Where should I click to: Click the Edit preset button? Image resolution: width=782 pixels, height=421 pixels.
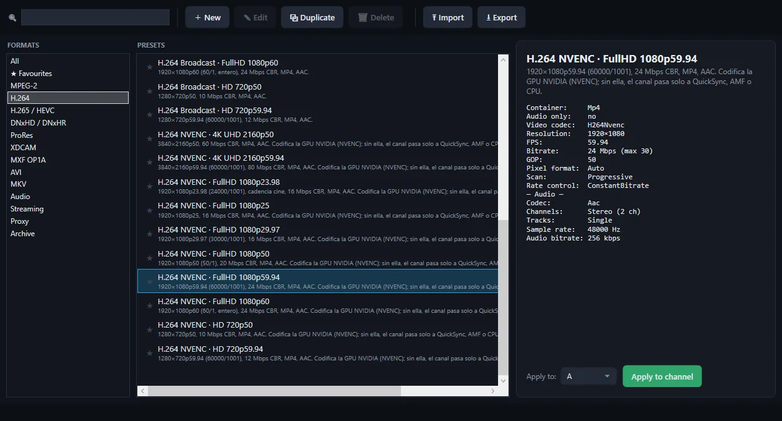(x=255, y=17)
